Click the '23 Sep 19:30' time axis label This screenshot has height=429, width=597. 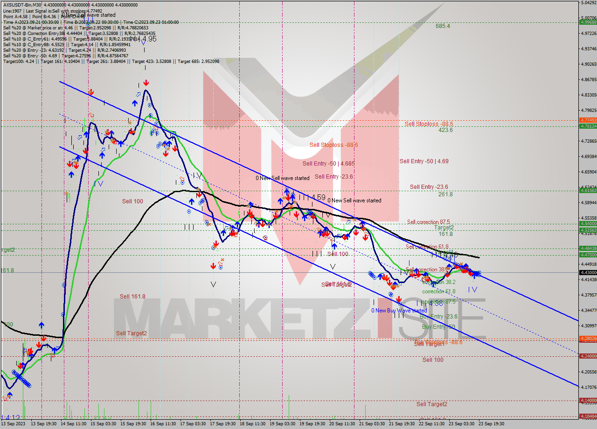click(x=491, y=424)
